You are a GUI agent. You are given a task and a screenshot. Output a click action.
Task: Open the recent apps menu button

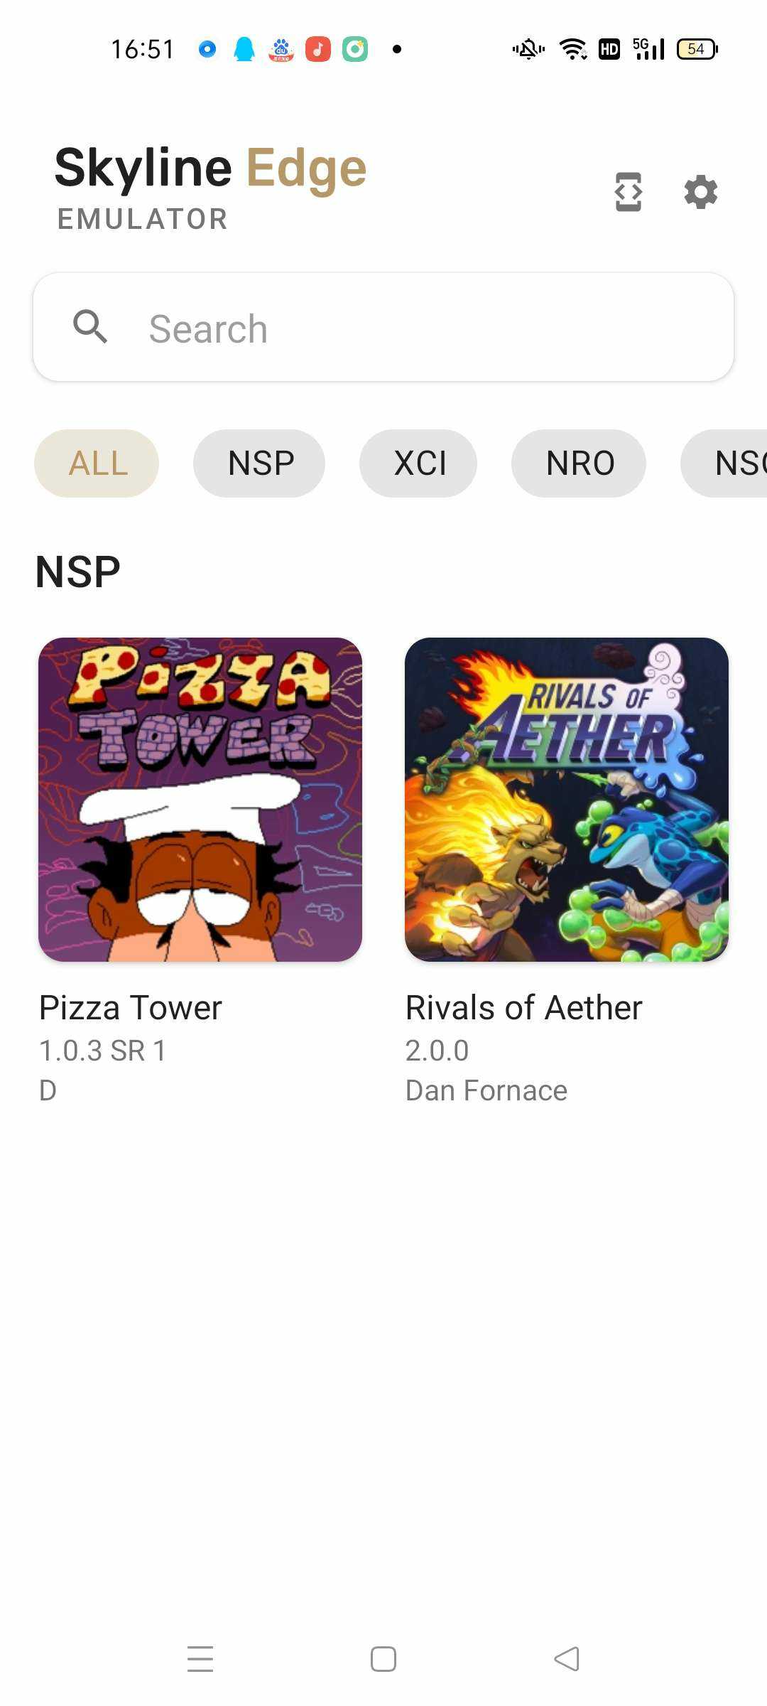coord(200,1659)
